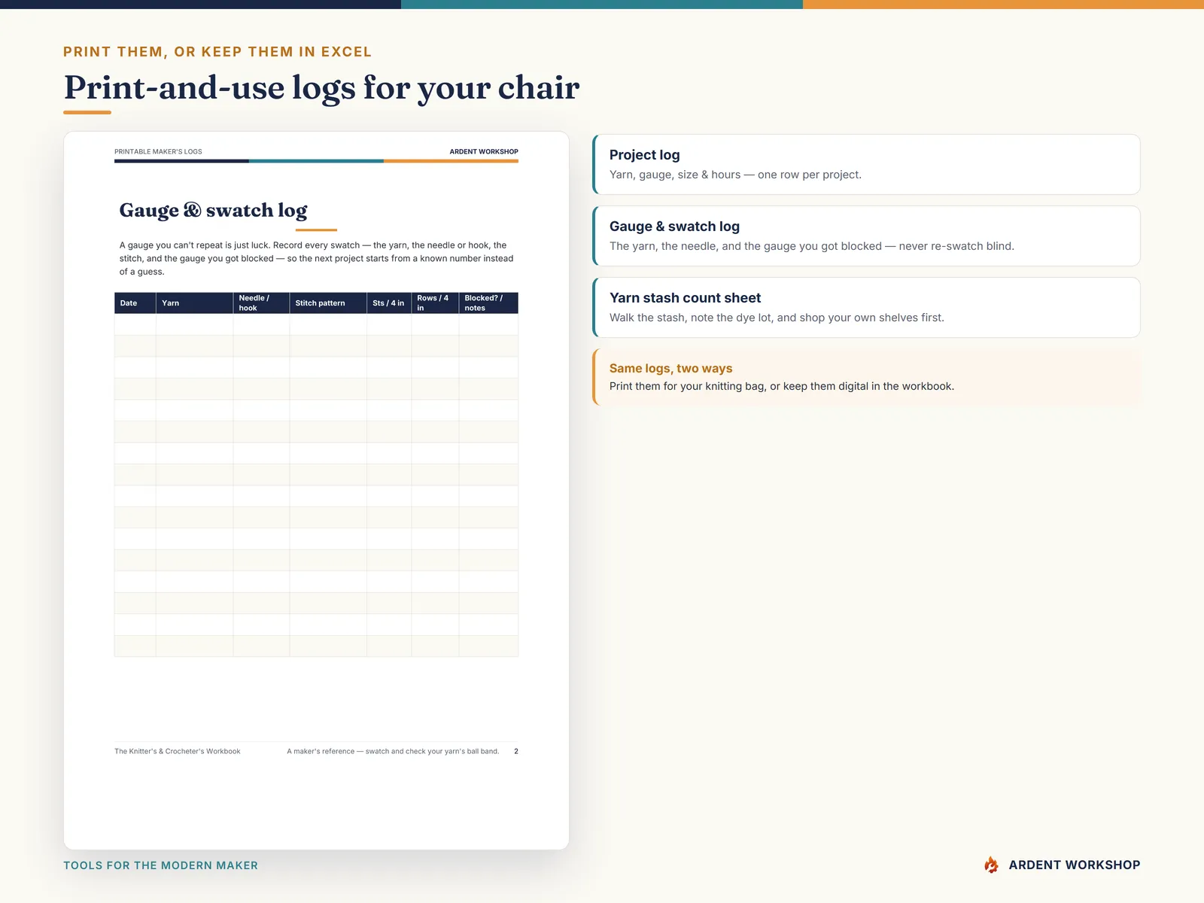Screen dimensions: 1204x903
Task: Select the Yarn stash count sheet card
Action: (x=866, y=308)
